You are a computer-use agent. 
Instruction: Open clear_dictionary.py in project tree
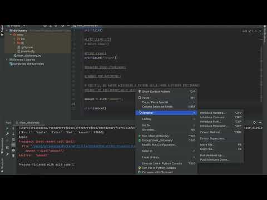(27, 56)
